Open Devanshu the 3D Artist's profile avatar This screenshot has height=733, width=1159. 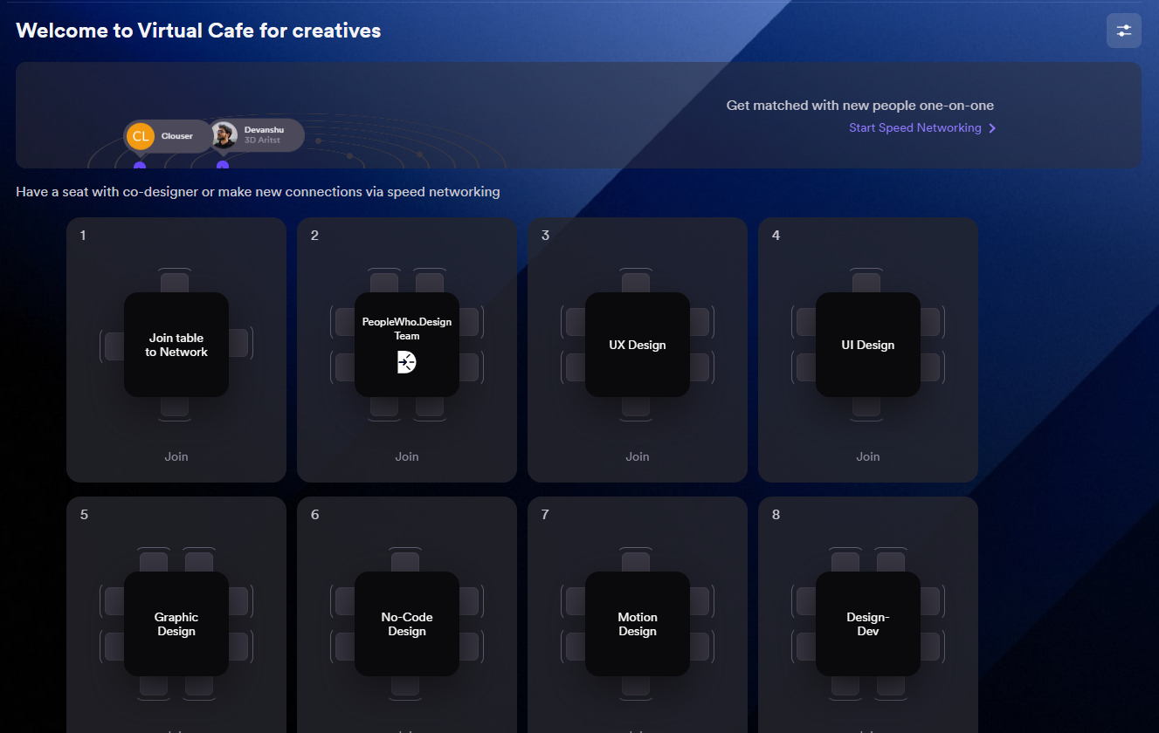coord(224,134)
